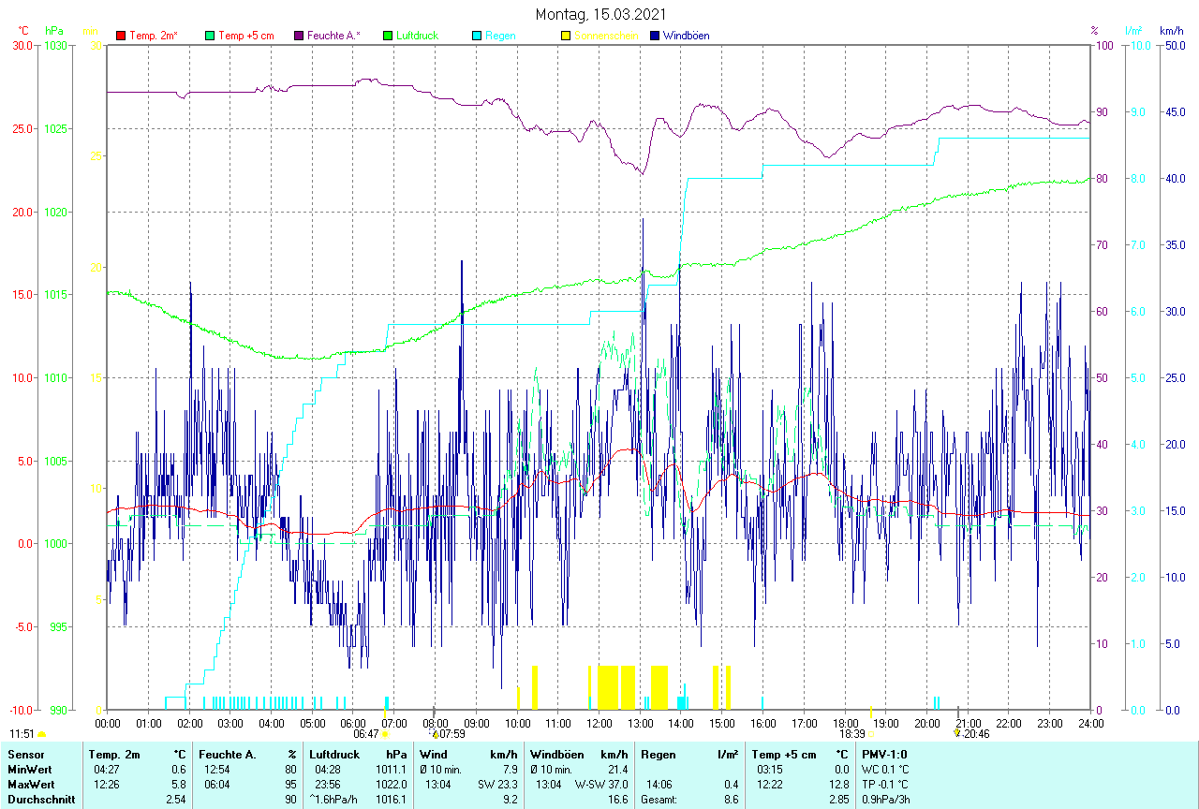Click the 'Durchschnitt' row label

click(39, 800)
